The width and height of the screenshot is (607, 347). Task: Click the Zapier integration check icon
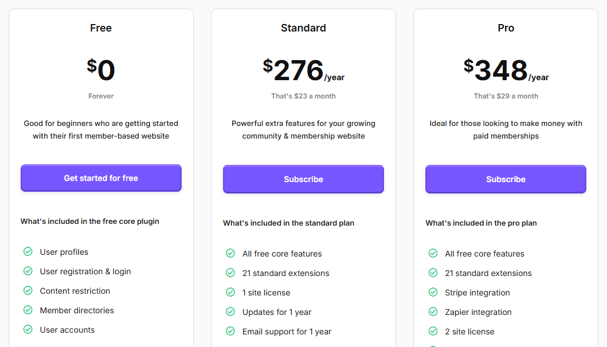pyautogui.click(x=433, y=312)
